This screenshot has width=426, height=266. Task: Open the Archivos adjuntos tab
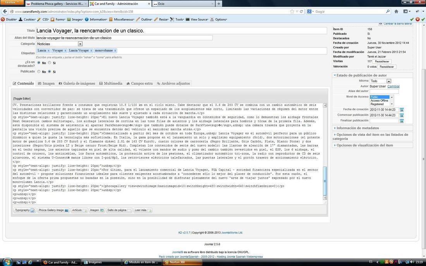point(173,84)
